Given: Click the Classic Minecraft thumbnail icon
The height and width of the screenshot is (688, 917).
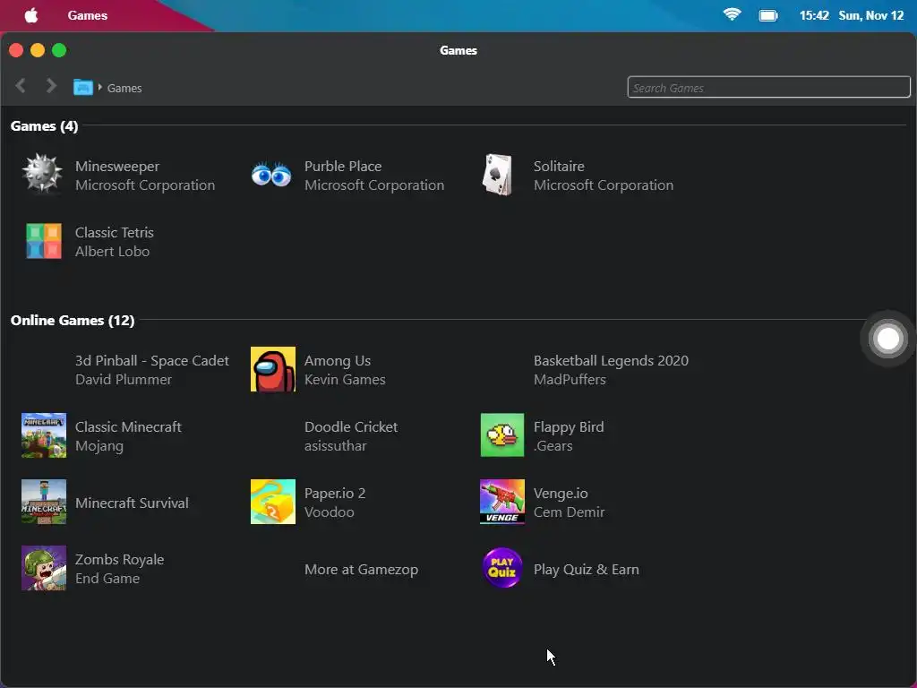Looking at the screenshot, I should coord(44,435).
